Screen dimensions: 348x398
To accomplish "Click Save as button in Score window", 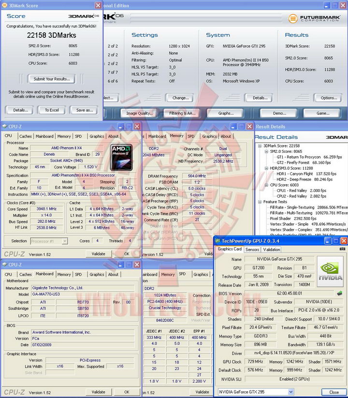I will pos(85,110).
